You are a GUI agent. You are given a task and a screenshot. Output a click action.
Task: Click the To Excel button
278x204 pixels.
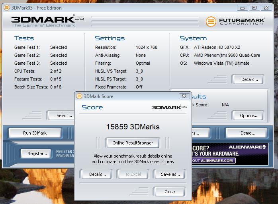click(x=133, y=174)
